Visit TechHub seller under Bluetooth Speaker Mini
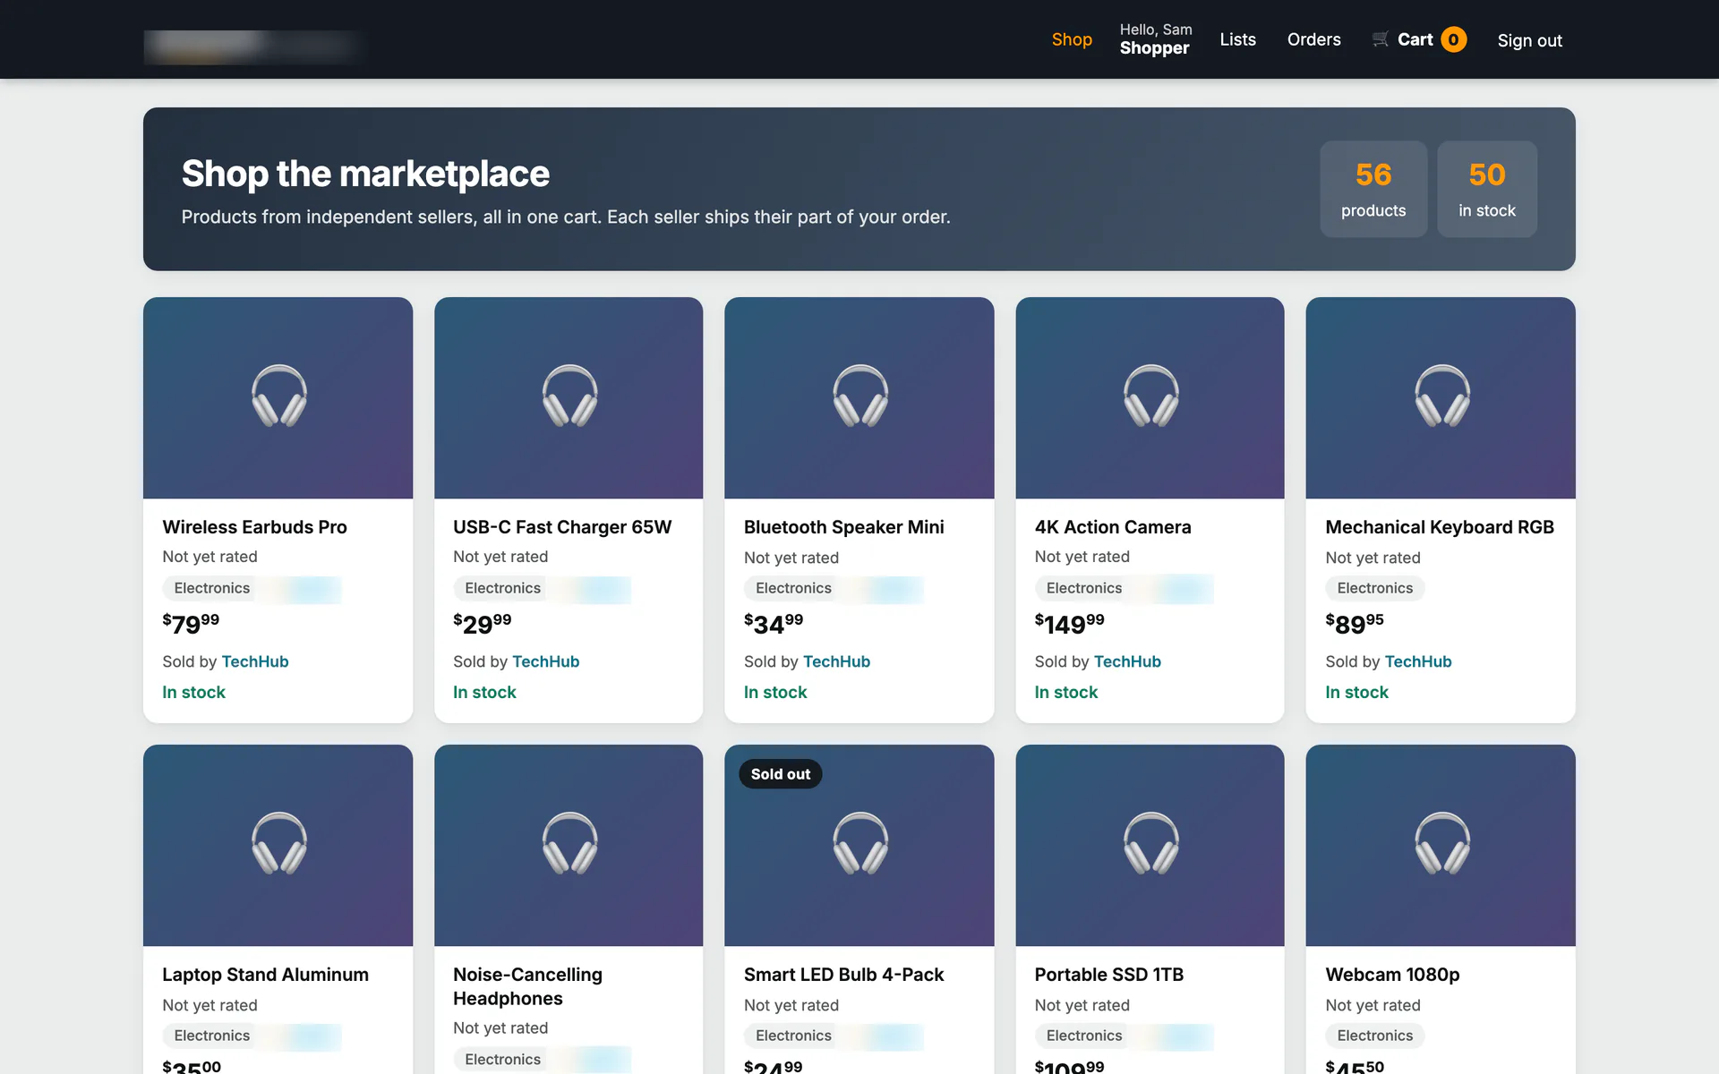1719x1074 pixels. tap(837, 661)
